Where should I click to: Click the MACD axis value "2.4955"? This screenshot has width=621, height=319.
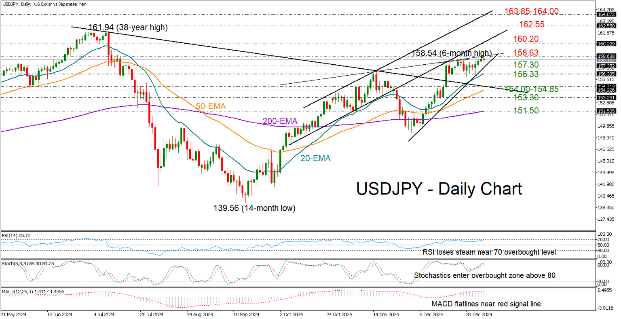[x=605, y=290]
